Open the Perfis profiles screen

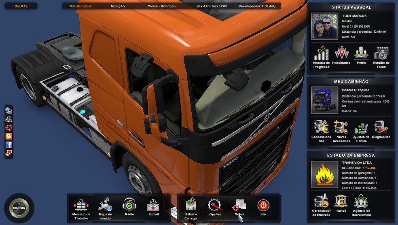(x=361, y=54)
